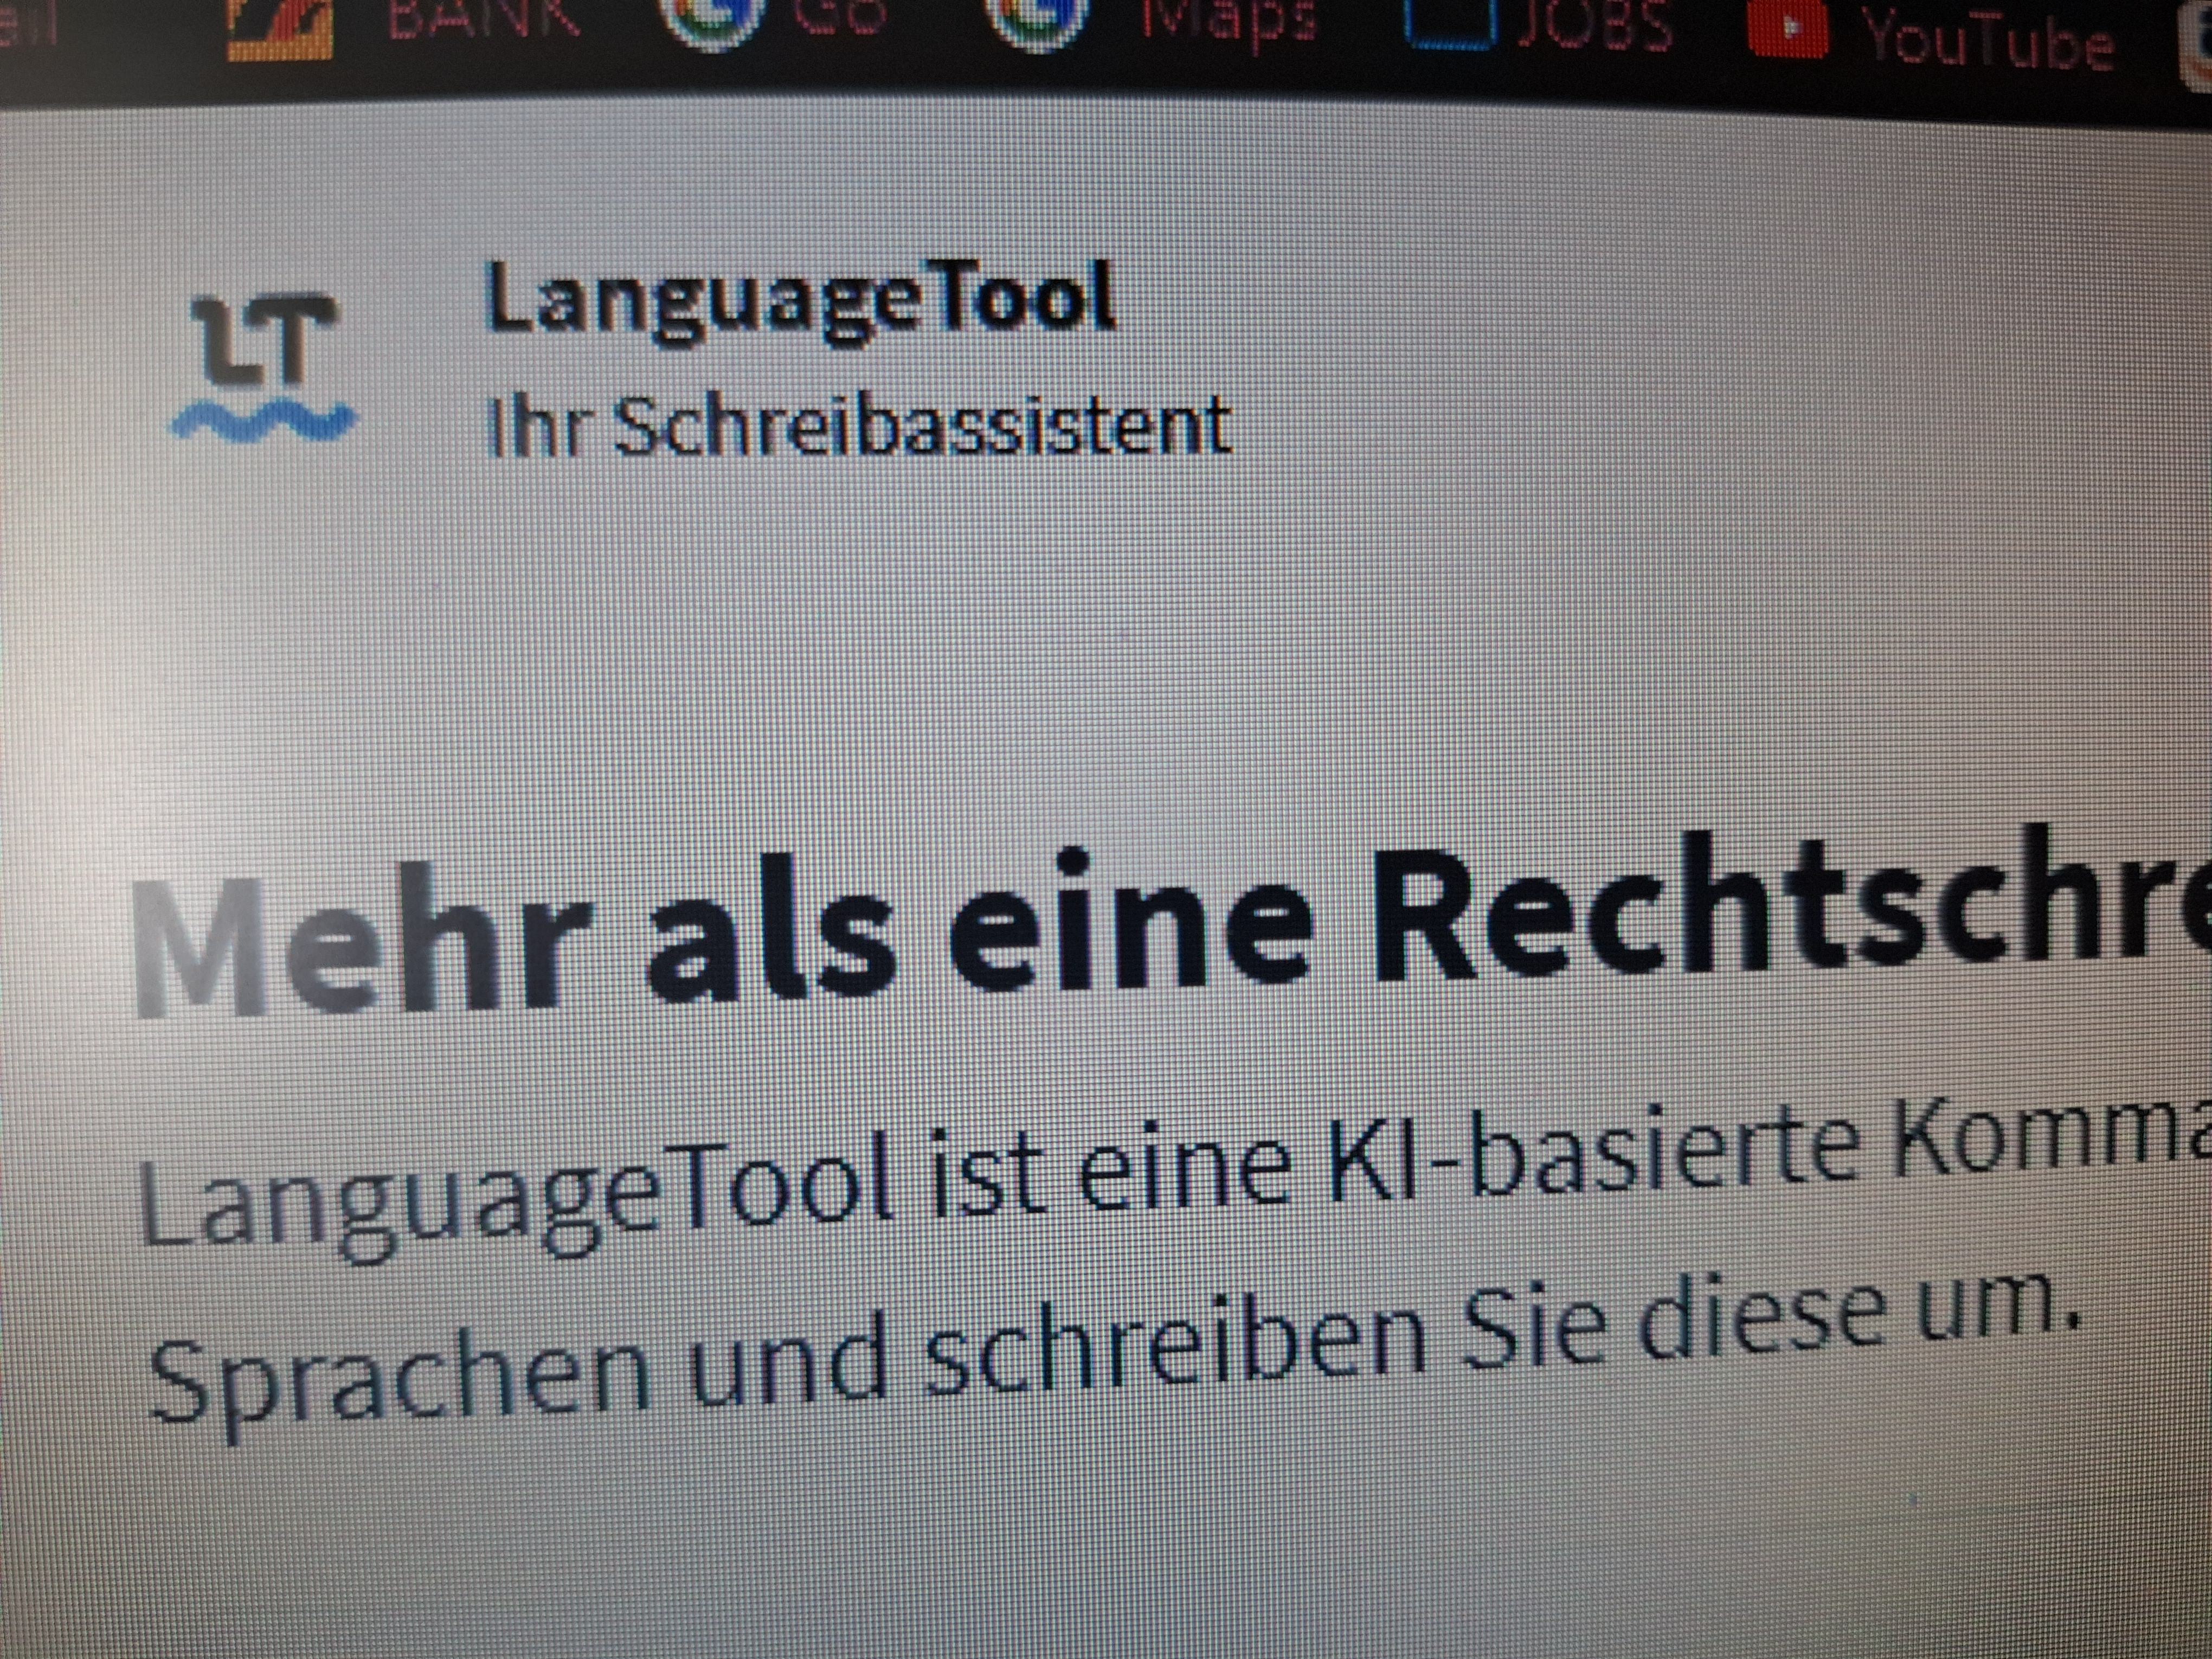The height and width of the screenshot is (1659, 2212).
Task: Click the partially visible bookmark icon after YouTube
Action: click(x=2195, y=45)
